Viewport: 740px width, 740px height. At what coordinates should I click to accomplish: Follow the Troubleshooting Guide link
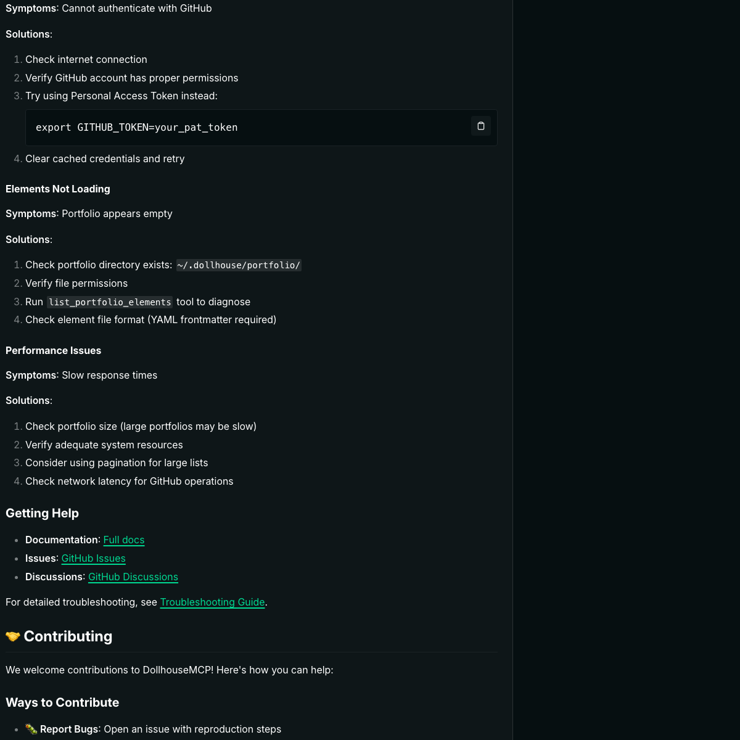pyautogui.click(x=212, y=602)
